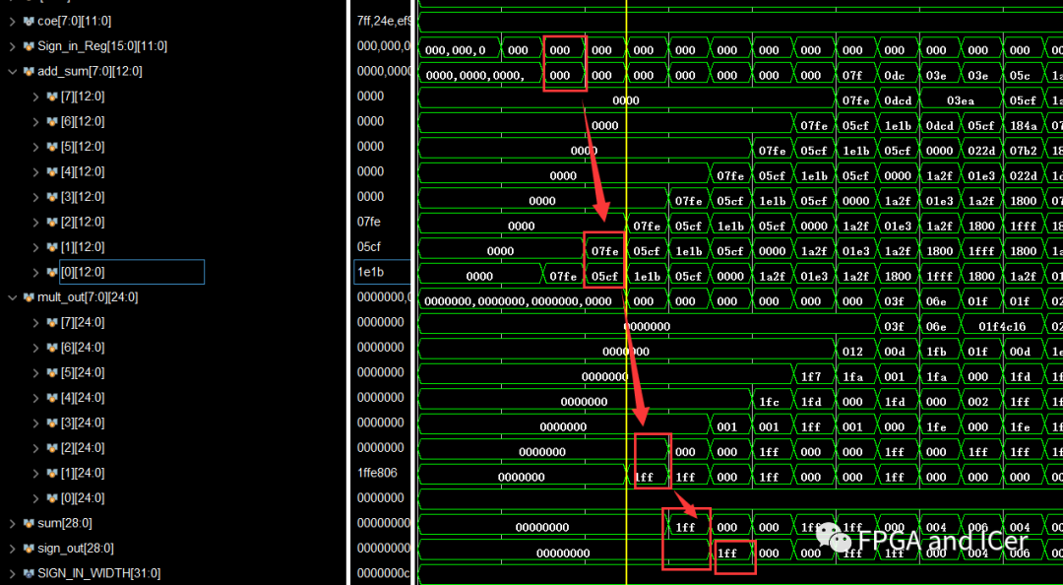Select value 0000000c in the Value column
This screenshot has height=585, width=1063.
click(383, 573)
